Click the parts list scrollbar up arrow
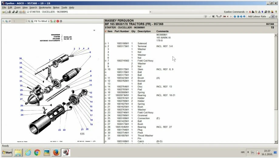 (276, 35)
